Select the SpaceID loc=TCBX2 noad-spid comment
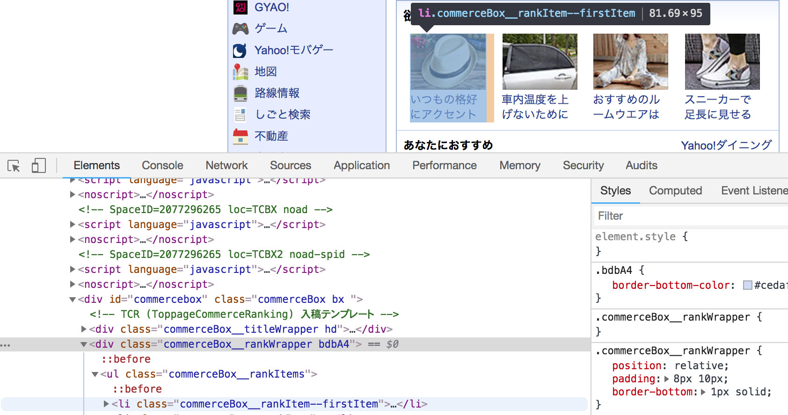This screenshot has height=415, width=788. [224, 255]
